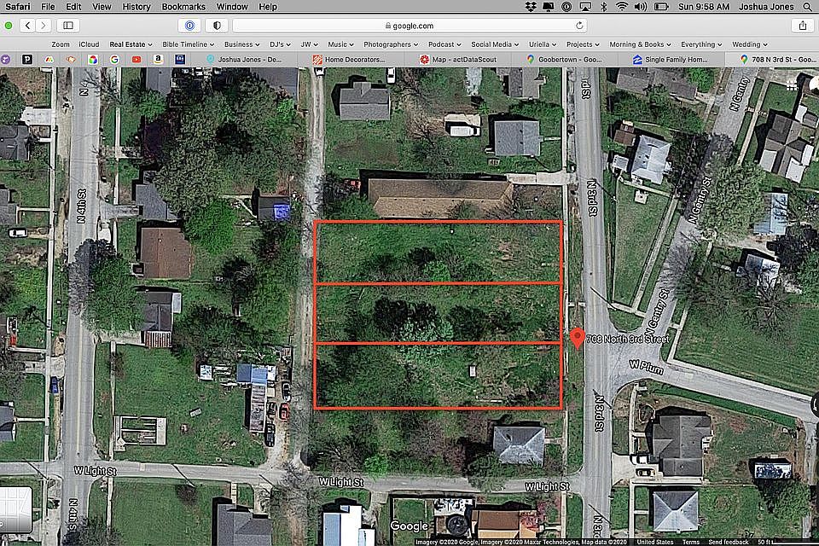Screen dimensions: 819x546
Task: Open the pinned dark blue square tab
Action: [180, 60]
